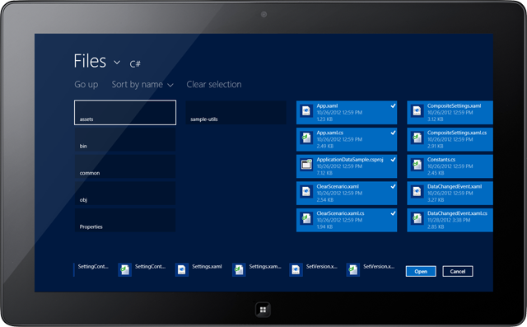Click the ApplicationDataSample.csproj project icon
The image size is (527, 327).
[x=306, y=165]
